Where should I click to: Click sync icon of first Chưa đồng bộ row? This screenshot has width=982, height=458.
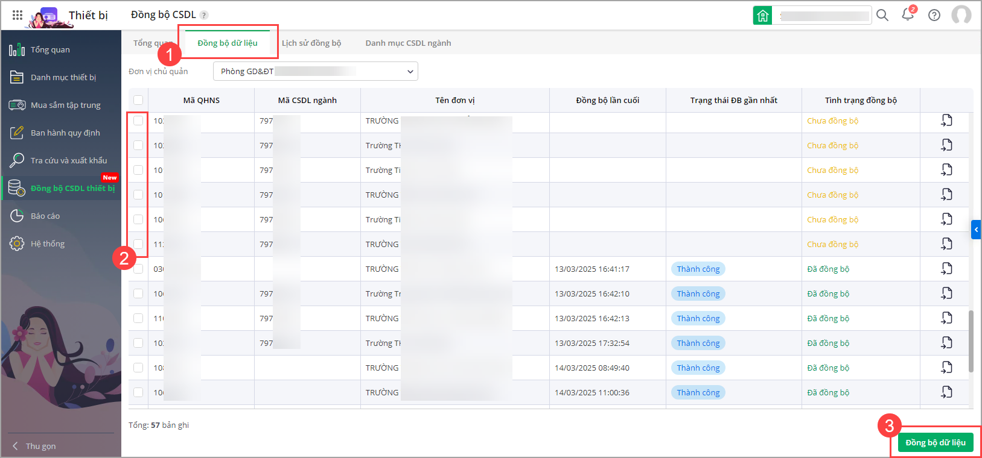[946, 121]
